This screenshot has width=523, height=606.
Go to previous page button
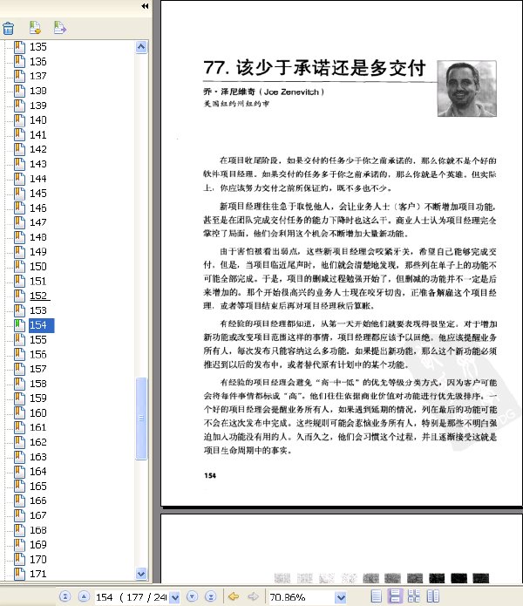click(84, 596)
